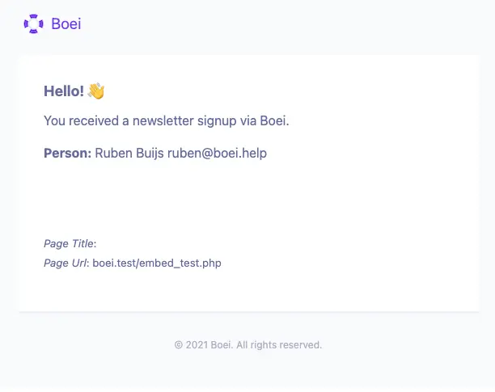Click "2021" in the footer
495x392 pixels.
click(197, 345)
